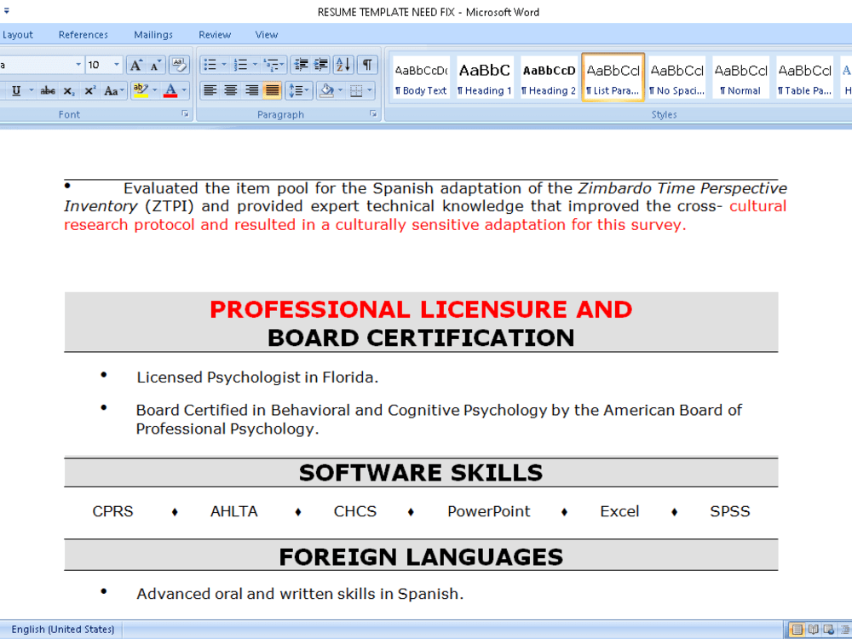This screenshot has height=639, width=852.
Task: Apply bottom border to paragraph
Action: coord(356,91)
